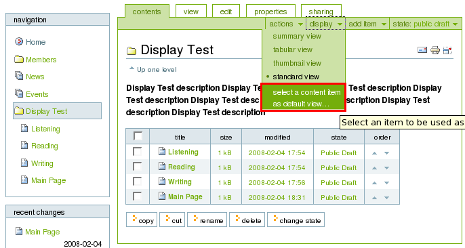Image resolution: width=465 pixels, height=248 pixels.
Task: Open the state: public draft dropdown
Action: (x=425, y=24)
